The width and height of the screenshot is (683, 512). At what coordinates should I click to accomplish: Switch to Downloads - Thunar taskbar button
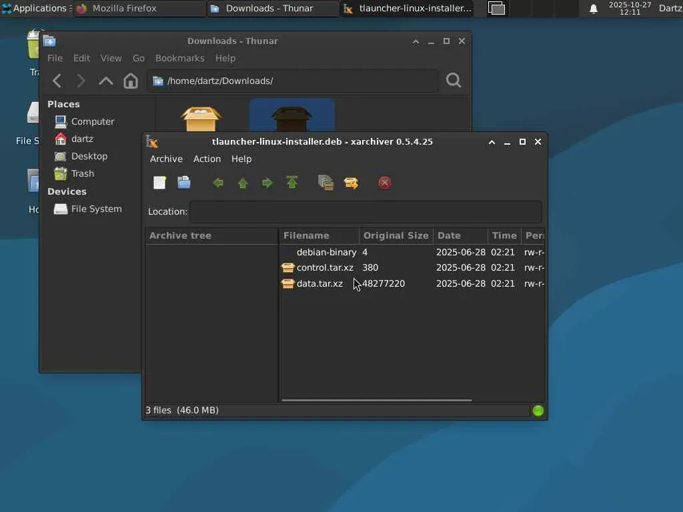273,8
